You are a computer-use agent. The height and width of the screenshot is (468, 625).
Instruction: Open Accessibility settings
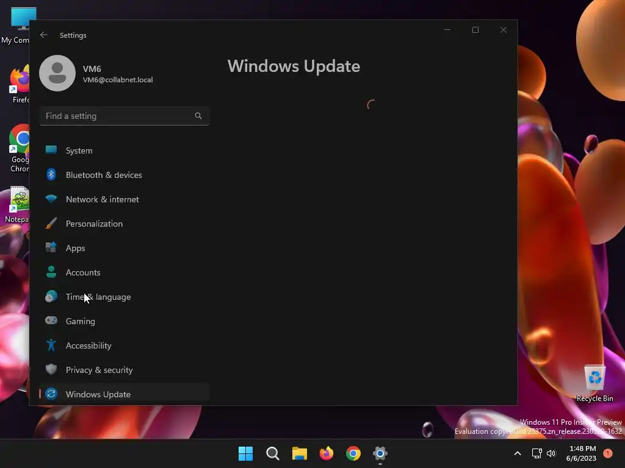tap(125, 346)
